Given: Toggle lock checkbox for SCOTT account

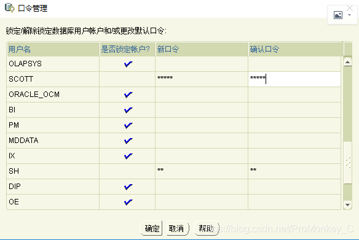Looking at the screenshot, I should [x=127, y=79].
